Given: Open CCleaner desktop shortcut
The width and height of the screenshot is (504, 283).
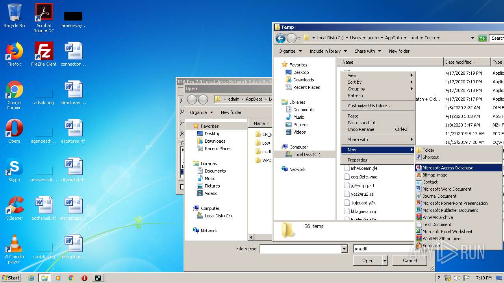Looking at the screenshot, I should pos(14,208).
